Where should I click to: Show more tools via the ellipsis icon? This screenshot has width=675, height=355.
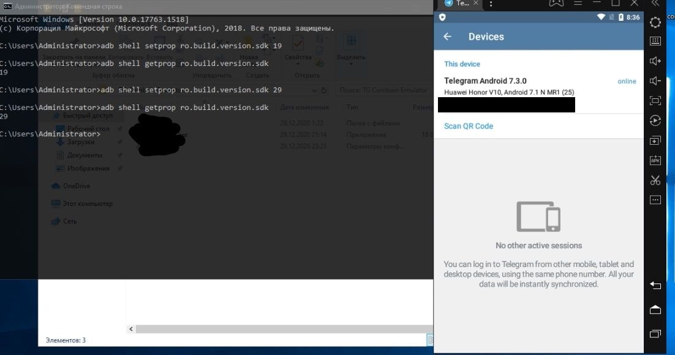coord(655,200)
